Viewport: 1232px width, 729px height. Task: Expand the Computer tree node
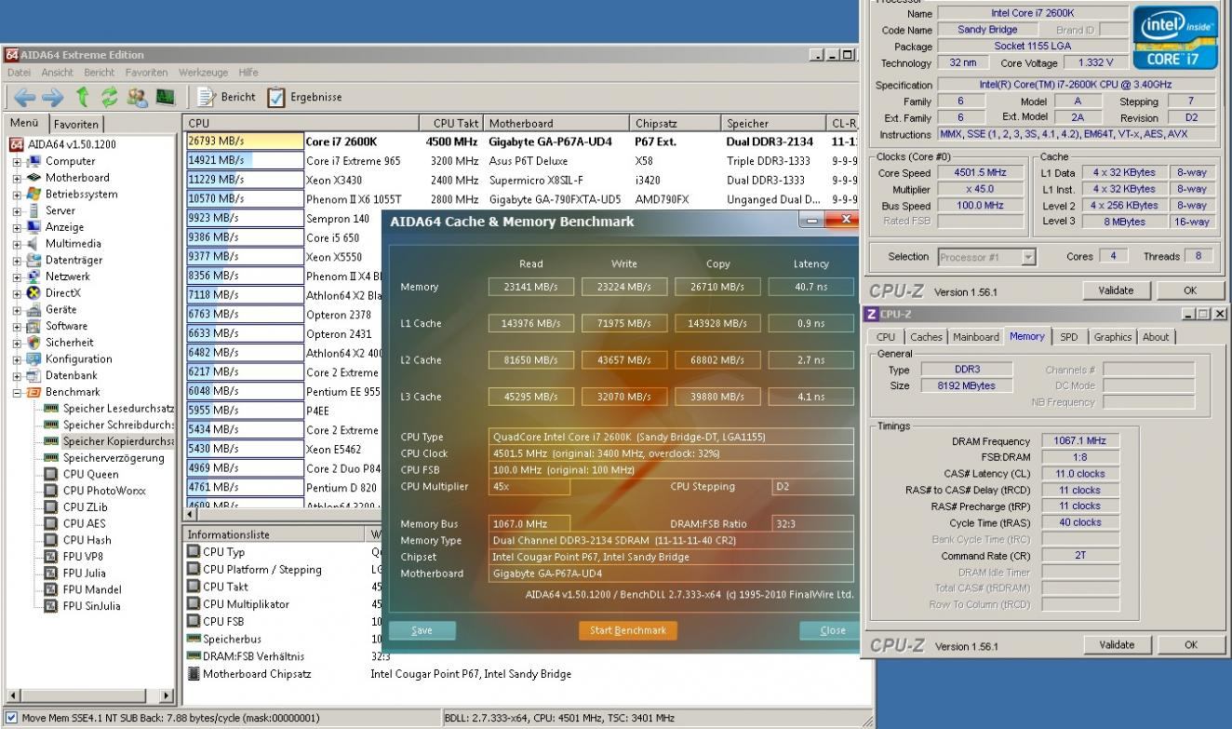pos(17,161)
